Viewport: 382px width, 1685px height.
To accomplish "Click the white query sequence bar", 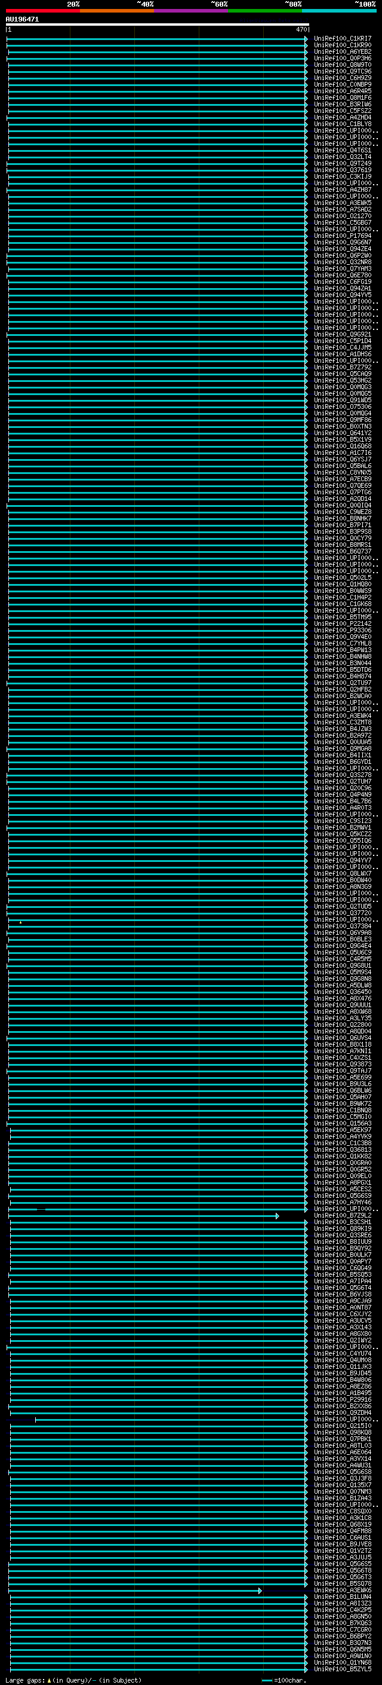I will 158,24.
